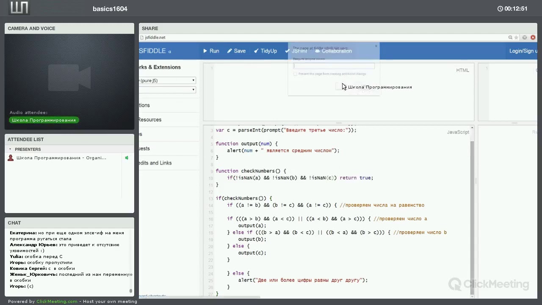The image size is (542, 305).
Task: Click the 'function checkNumbers()' code line
Action: (251, 171)
